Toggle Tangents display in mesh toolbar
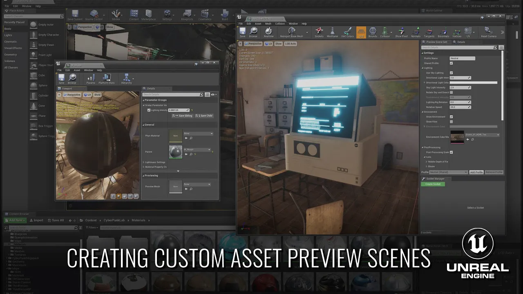 click(x=429, y=32)
